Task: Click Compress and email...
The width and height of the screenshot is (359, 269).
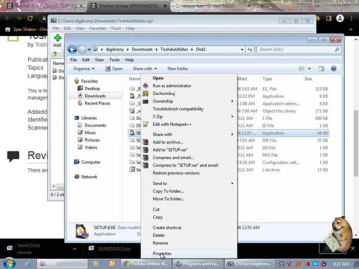Action: 189,158
